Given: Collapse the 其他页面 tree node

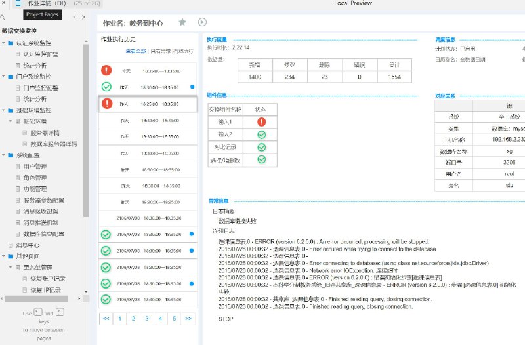Looking at the screenshot, I should (3, 256).
